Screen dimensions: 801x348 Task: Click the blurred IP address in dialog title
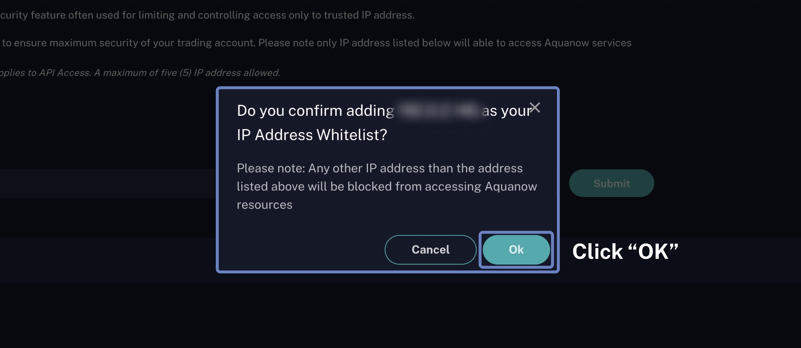point(438,110)
